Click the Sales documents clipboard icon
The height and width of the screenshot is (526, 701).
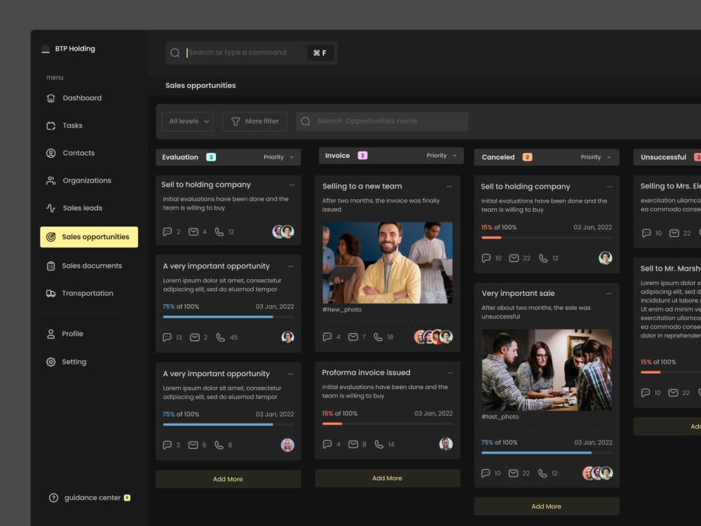51,266
